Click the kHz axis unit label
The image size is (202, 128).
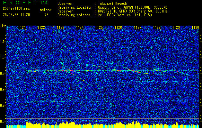coord(3,26)
